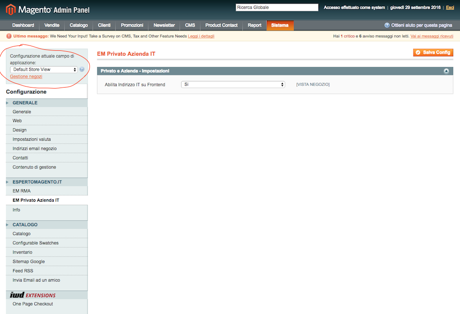
Task: Collapse the GENERALE sidebar section
Action: tap(46, 103)
